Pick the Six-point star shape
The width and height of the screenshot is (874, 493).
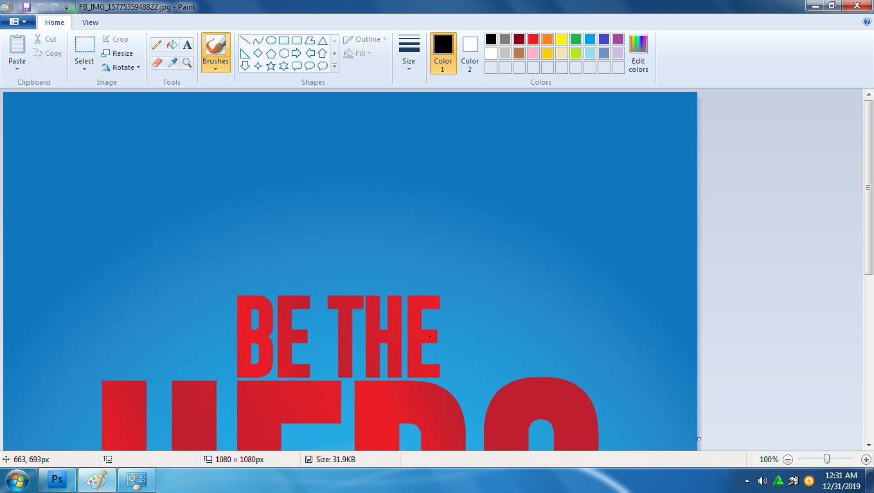tap(283, 65)
